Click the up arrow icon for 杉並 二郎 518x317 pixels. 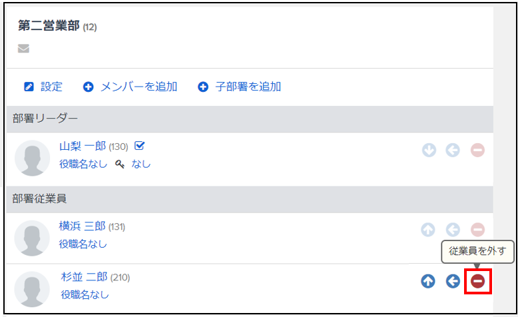coord(428,281)
